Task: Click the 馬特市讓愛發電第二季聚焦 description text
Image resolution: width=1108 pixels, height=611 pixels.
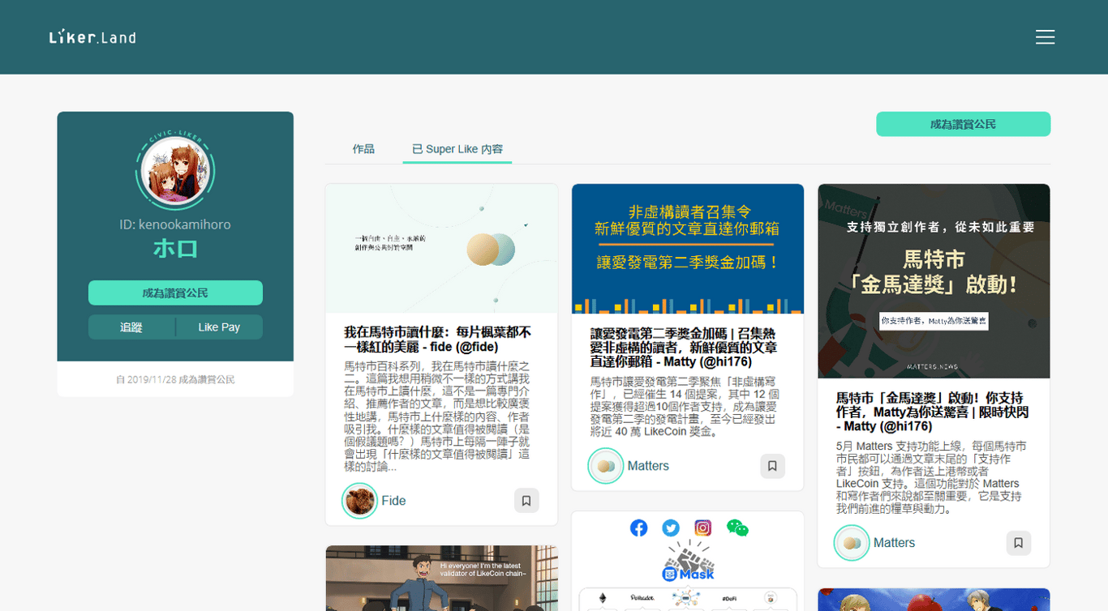Action: (x=684, y=406)
